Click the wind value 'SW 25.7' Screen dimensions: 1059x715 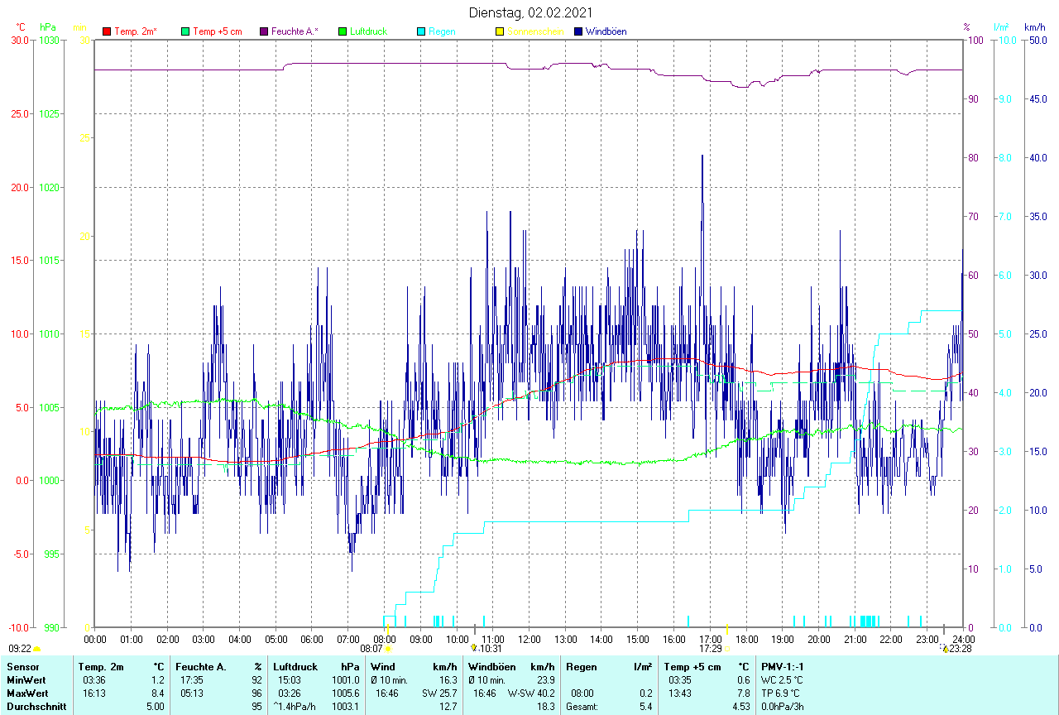tap(439, 693)
